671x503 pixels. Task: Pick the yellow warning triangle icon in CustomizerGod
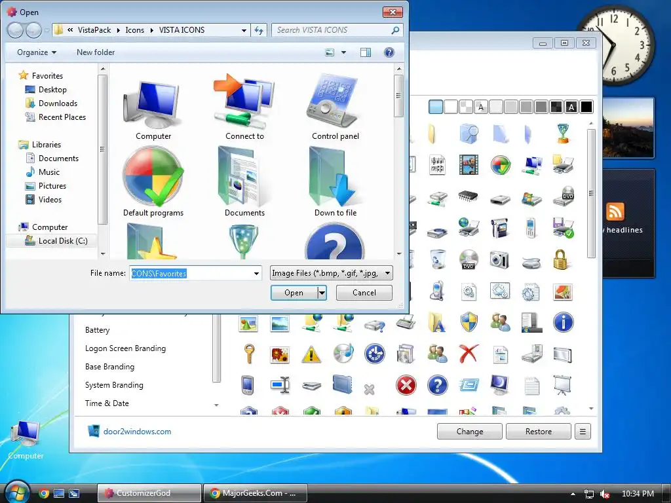[x=311, y=354]
